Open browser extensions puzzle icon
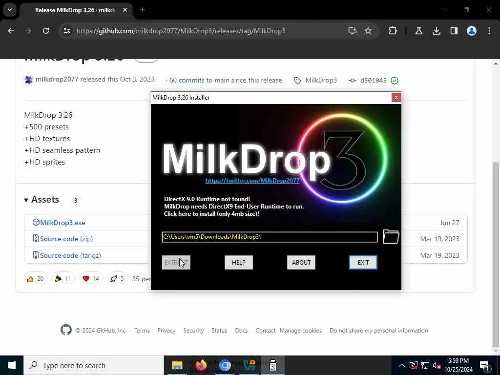Image resolution: width=500 pixels, height=375 pixels. pos(393,31)
